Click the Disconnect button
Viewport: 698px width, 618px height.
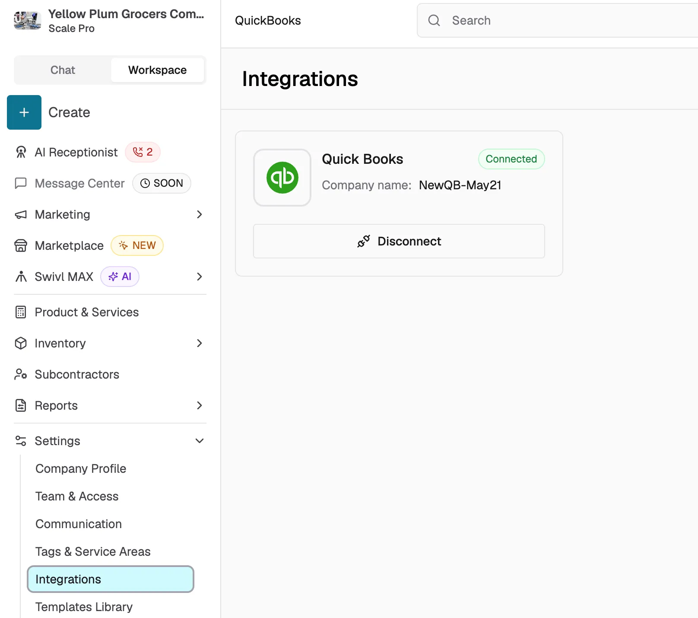(399, 241)
